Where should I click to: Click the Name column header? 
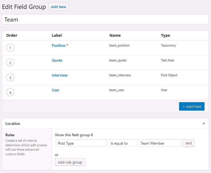coord(115,35)
